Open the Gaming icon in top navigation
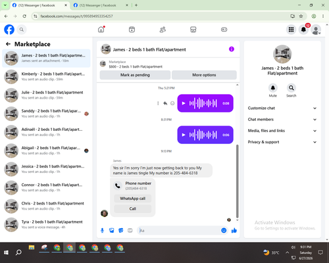 [224, 30]
